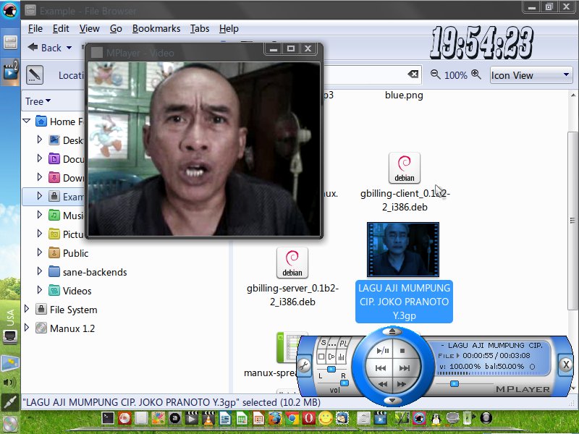
Task: Click the file browser vertical scrollbar
Action: [x=572, y=221]
